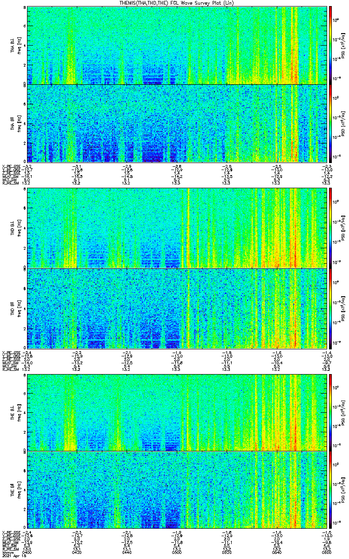Click the 0500 time tick label

pyautogui.click(x=177, y=552)
